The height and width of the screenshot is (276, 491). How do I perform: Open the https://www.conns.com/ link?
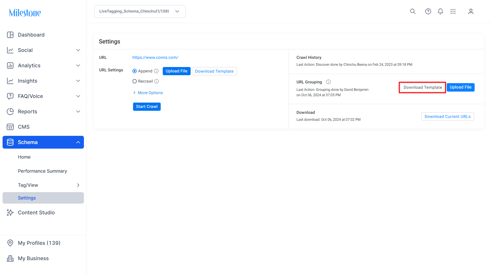155,58
